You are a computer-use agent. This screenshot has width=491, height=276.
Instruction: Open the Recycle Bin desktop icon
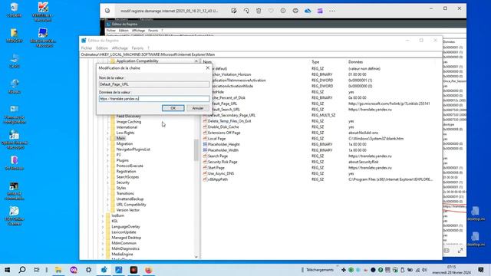pos(14,10)
